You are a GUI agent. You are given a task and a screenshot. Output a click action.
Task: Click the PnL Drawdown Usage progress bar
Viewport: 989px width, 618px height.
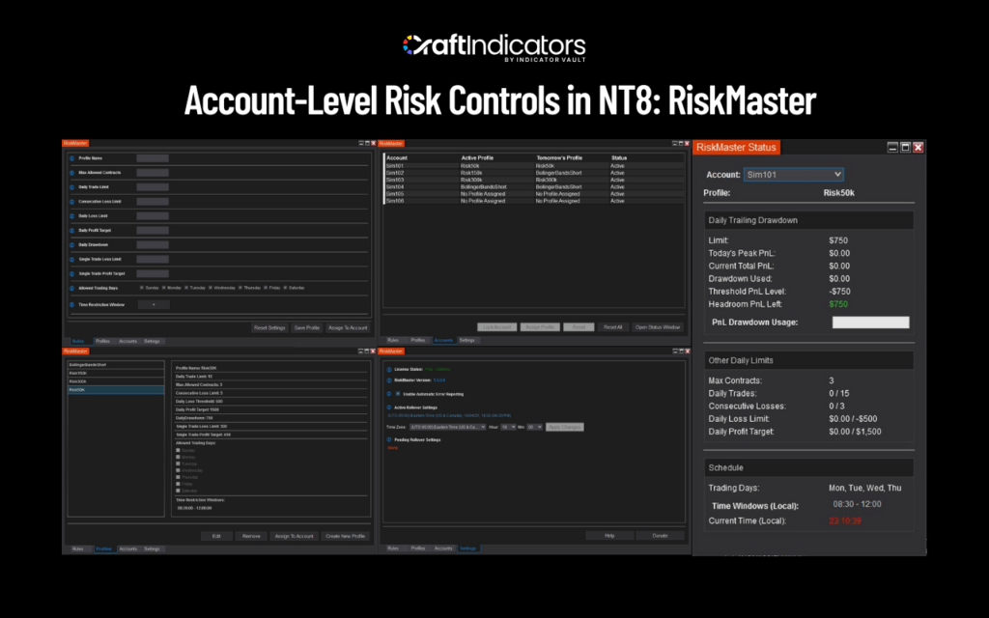[x=870, y=323]
